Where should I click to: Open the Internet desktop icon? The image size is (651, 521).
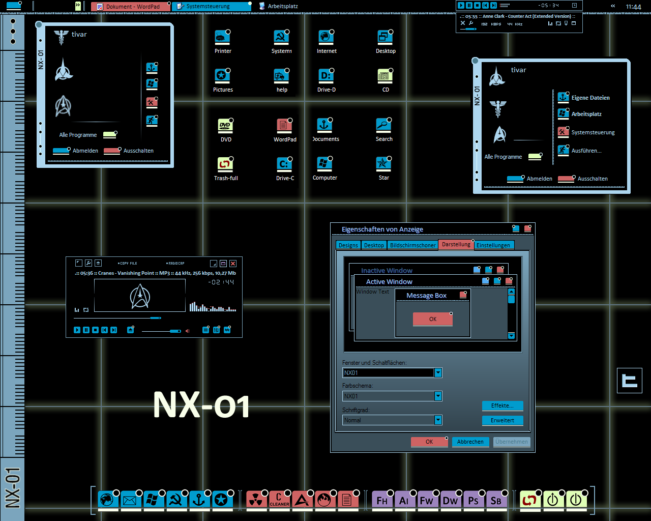[x=327, y=42]
